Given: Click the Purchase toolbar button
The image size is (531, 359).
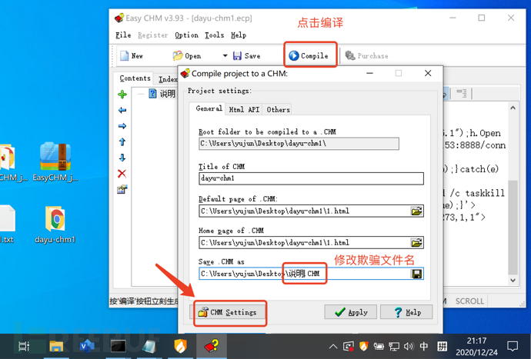Looking at the screenshot, I should [x=367, y=56].
